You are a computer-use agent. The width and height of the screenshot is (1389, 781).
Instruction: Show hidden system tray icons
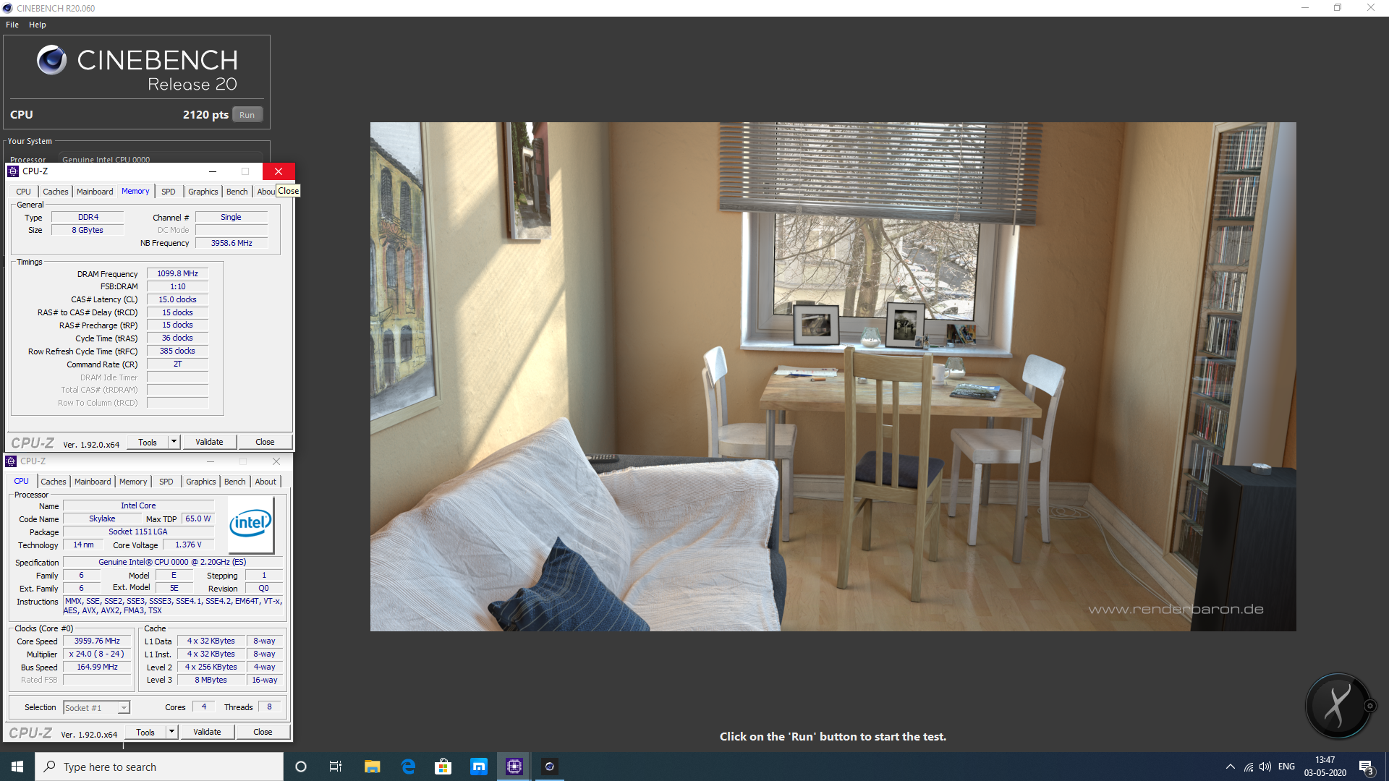(1231, 767)
